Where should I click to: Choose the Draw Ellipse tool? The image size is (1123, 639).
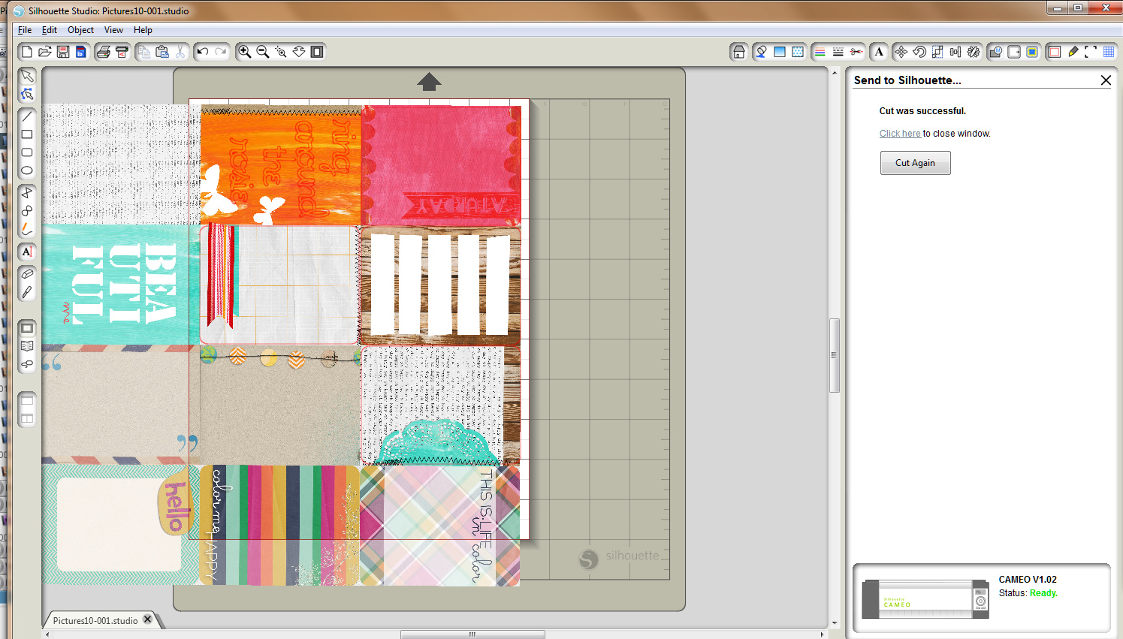(27, 170)
